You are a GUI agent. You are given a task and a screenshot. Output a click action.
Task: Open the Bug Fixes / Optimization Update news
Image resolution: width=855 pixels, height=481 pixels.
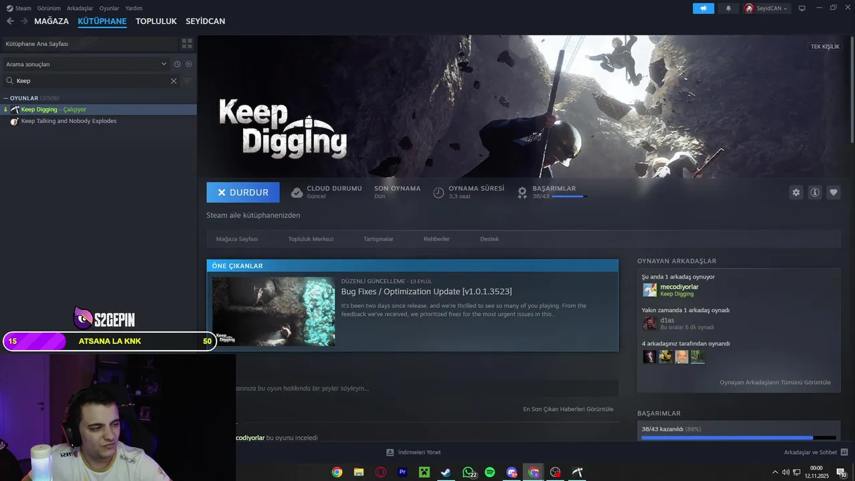pyautogui.click(x=426, y=291)
